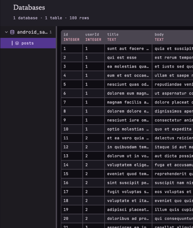
Task: Click id cell of row 20
Action: click(x=72, y=219)
